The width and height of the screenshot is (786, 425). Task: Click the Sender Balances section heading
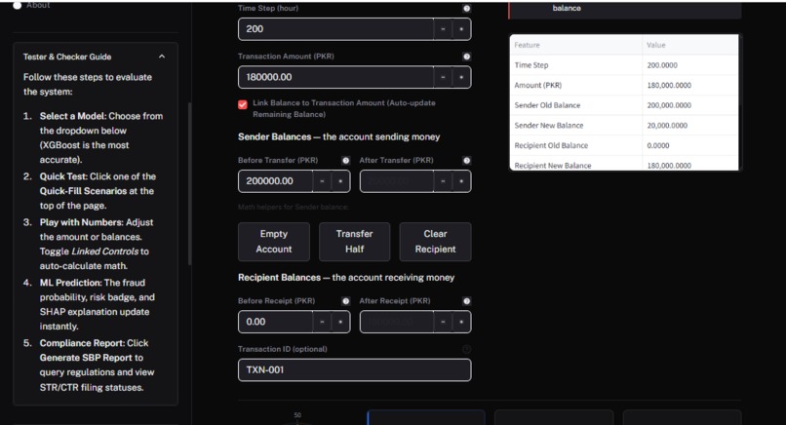338,136
